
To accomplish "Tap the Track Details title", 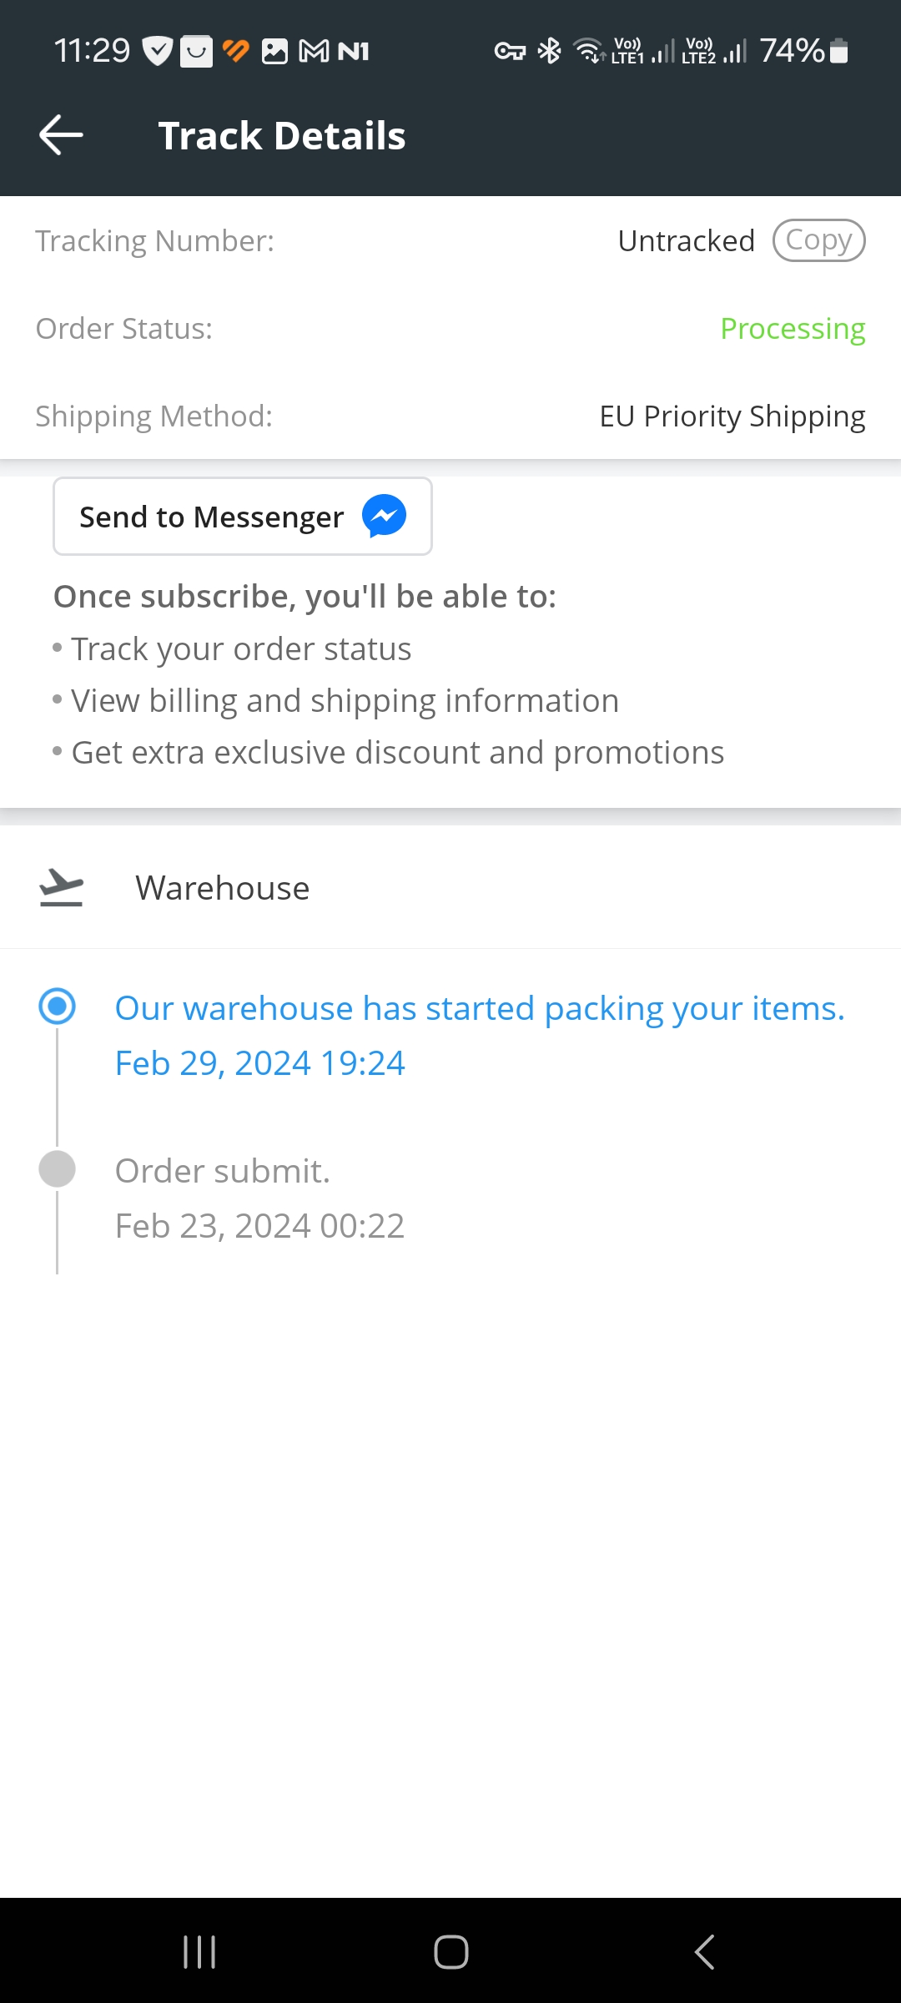I will [282, 135].
